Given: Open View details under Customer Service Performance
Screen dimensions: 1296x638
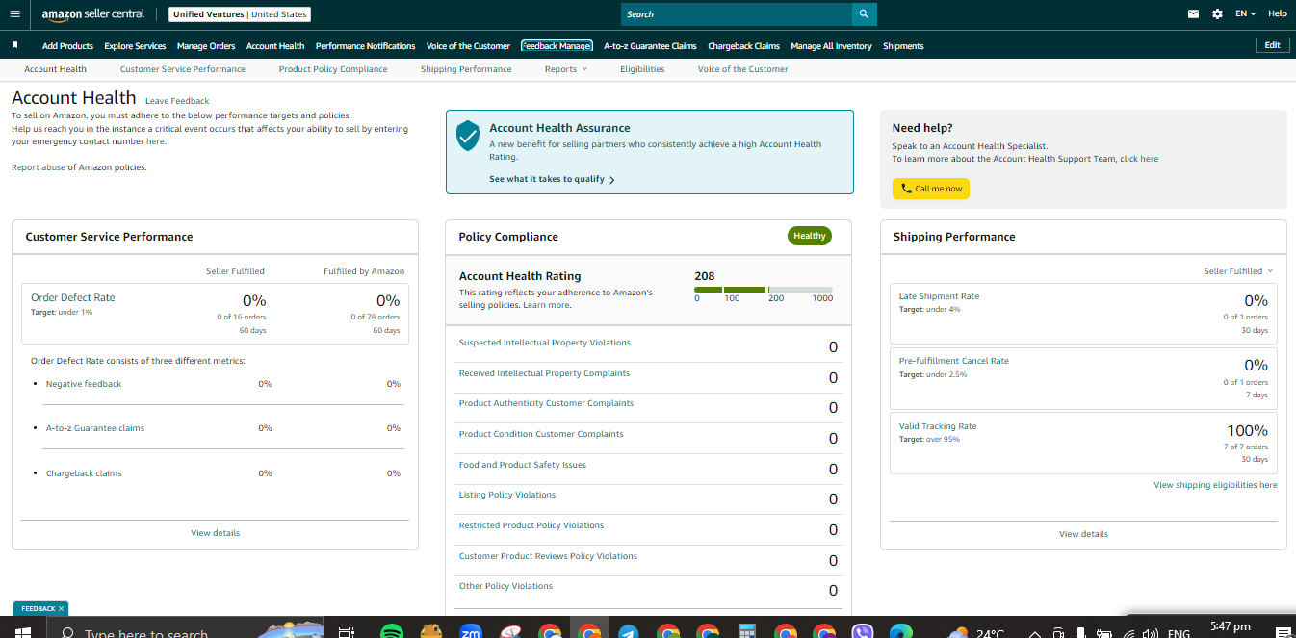Looking at the screenshot, I should [216, 533].
